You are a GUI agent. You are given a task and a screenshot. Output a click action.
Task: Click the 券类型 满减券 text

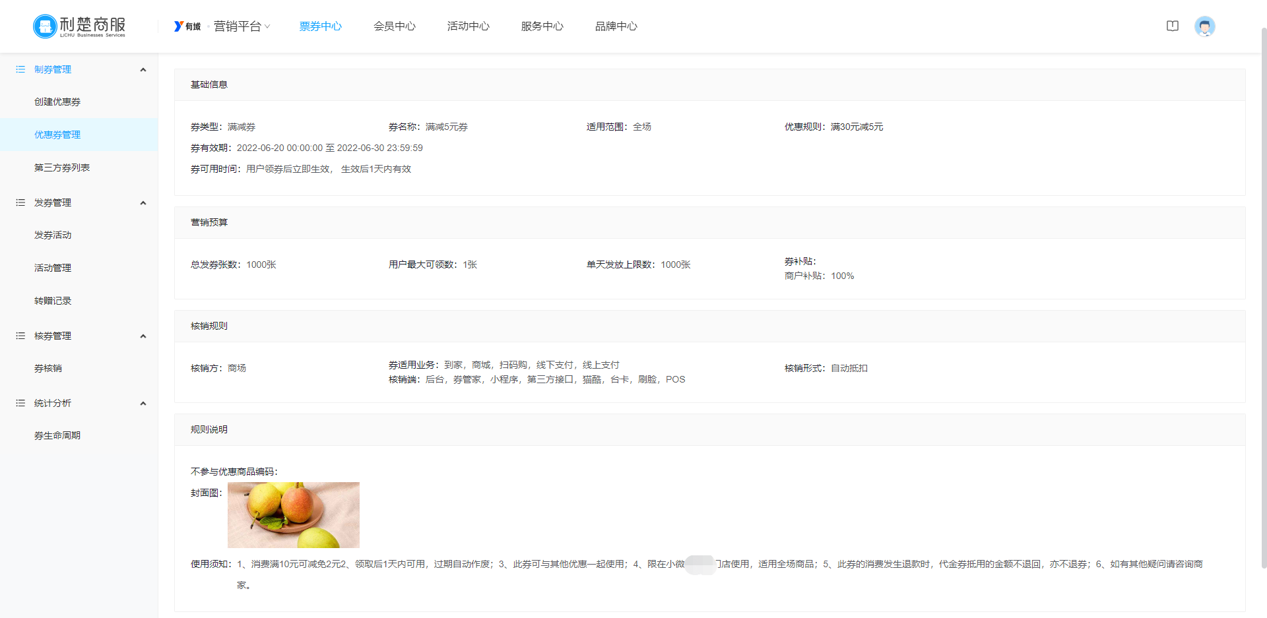[242, 127]
